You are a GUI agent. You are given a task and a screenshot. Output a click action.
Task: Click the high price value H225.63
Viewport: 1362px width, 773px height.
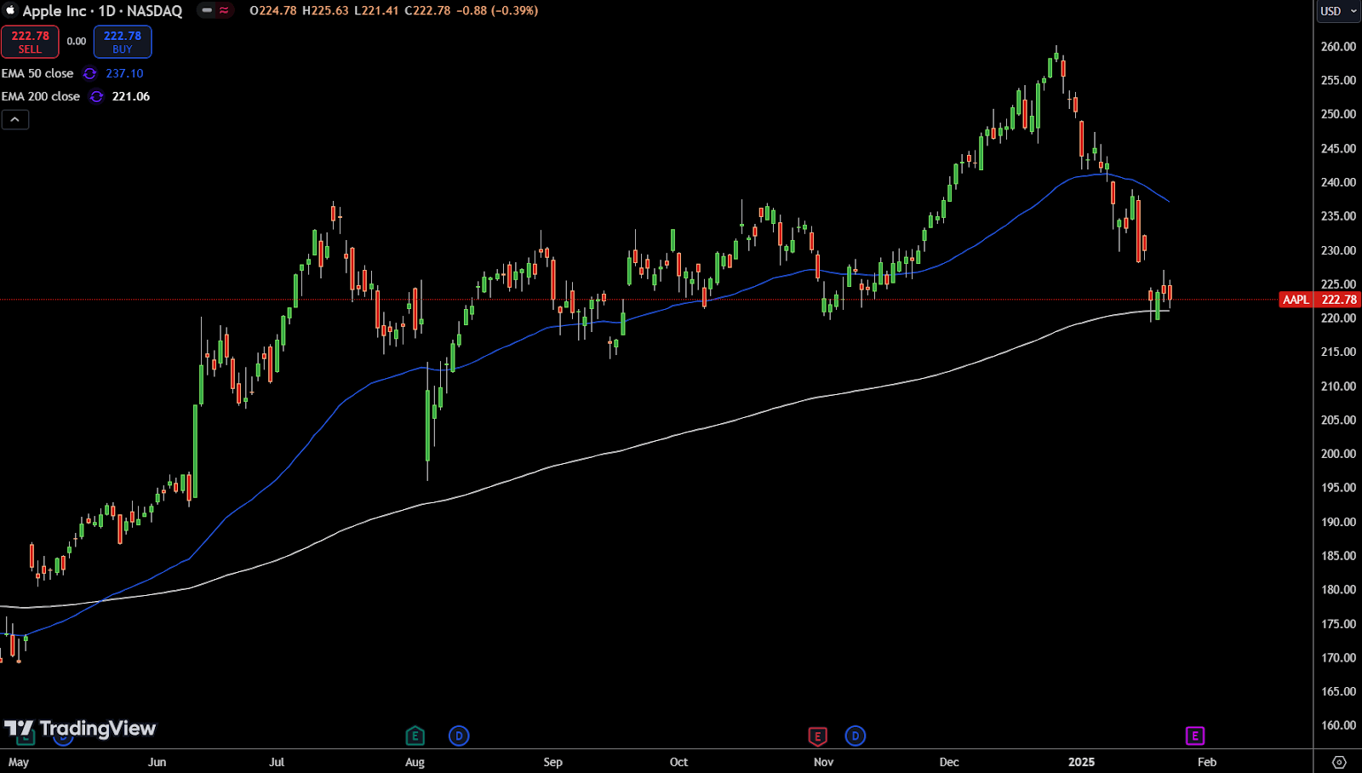coord(325,10)
